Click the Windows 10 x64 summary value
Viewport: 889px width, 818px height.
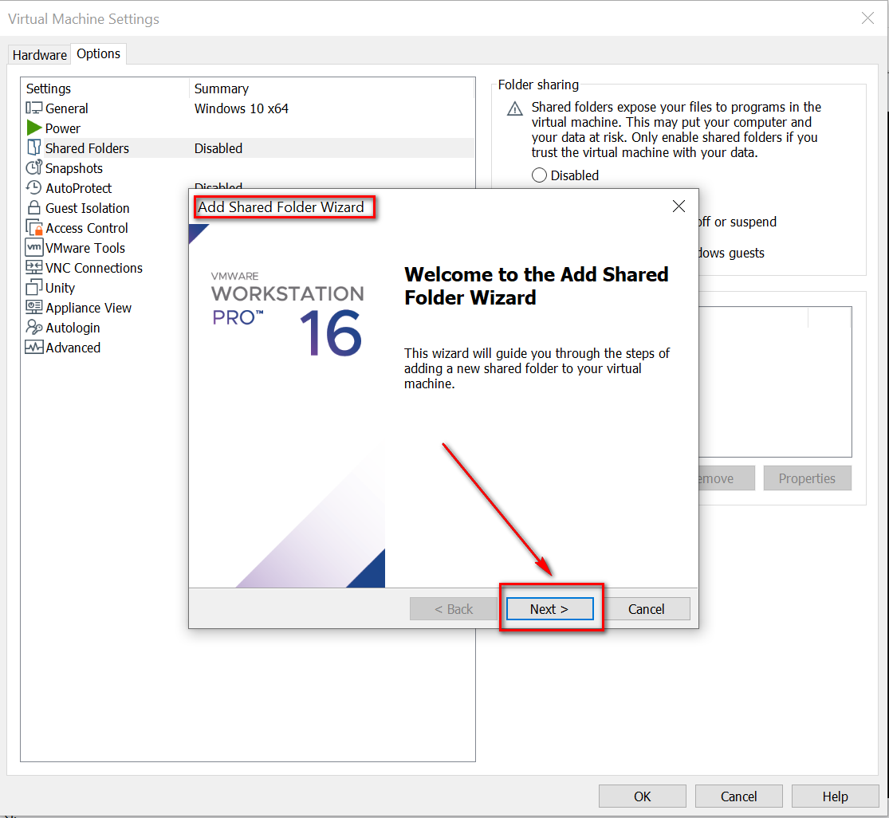pyautogui.click(x=242, y=108)
